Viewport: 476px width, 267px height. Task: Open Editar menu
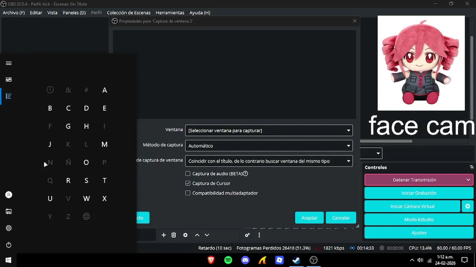[x=36, y=13]
